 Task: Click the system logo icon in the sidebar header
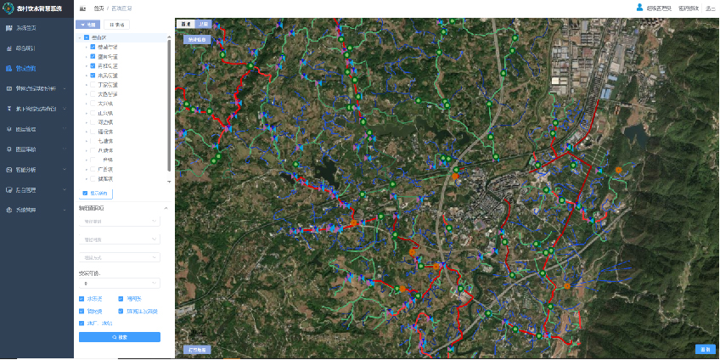pyautogui.click(x=8, y=8)
